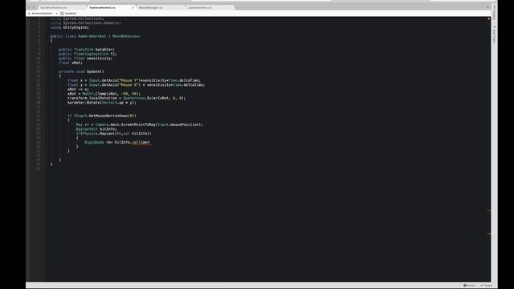Viewport: 514px width, 289px height.
Task: Click the Mathf.Clamp(xRot, -90, 90) line
Action: pyautogui.click(x=104, y=94)
